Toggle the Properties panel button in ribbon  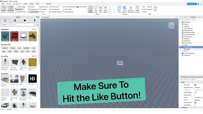pyautogui.click(x=10, y=9)
